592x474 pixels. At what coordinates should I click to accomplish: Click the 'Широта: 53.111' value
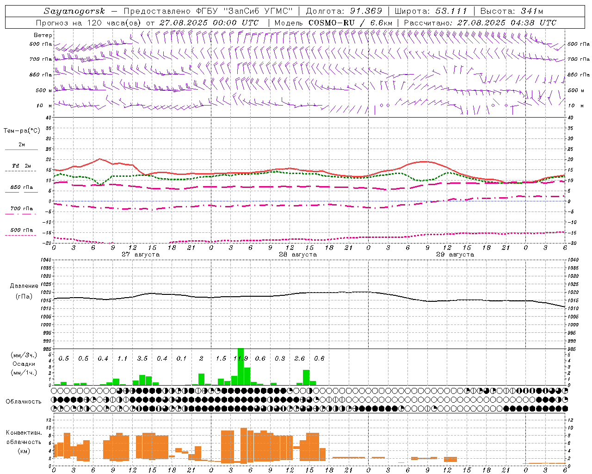[432, 11]
